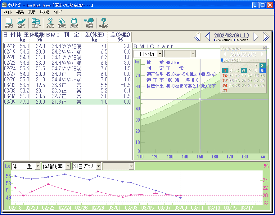Close the Calendar popup panel
The width and height of the screenshot is (275, 215).
pos(264,48)
